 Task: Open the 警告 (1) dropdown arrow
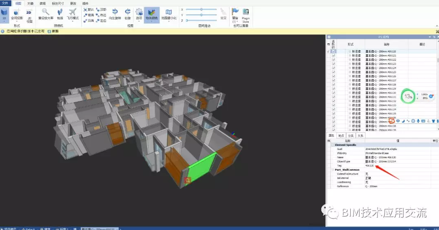(x=237, y=22)
